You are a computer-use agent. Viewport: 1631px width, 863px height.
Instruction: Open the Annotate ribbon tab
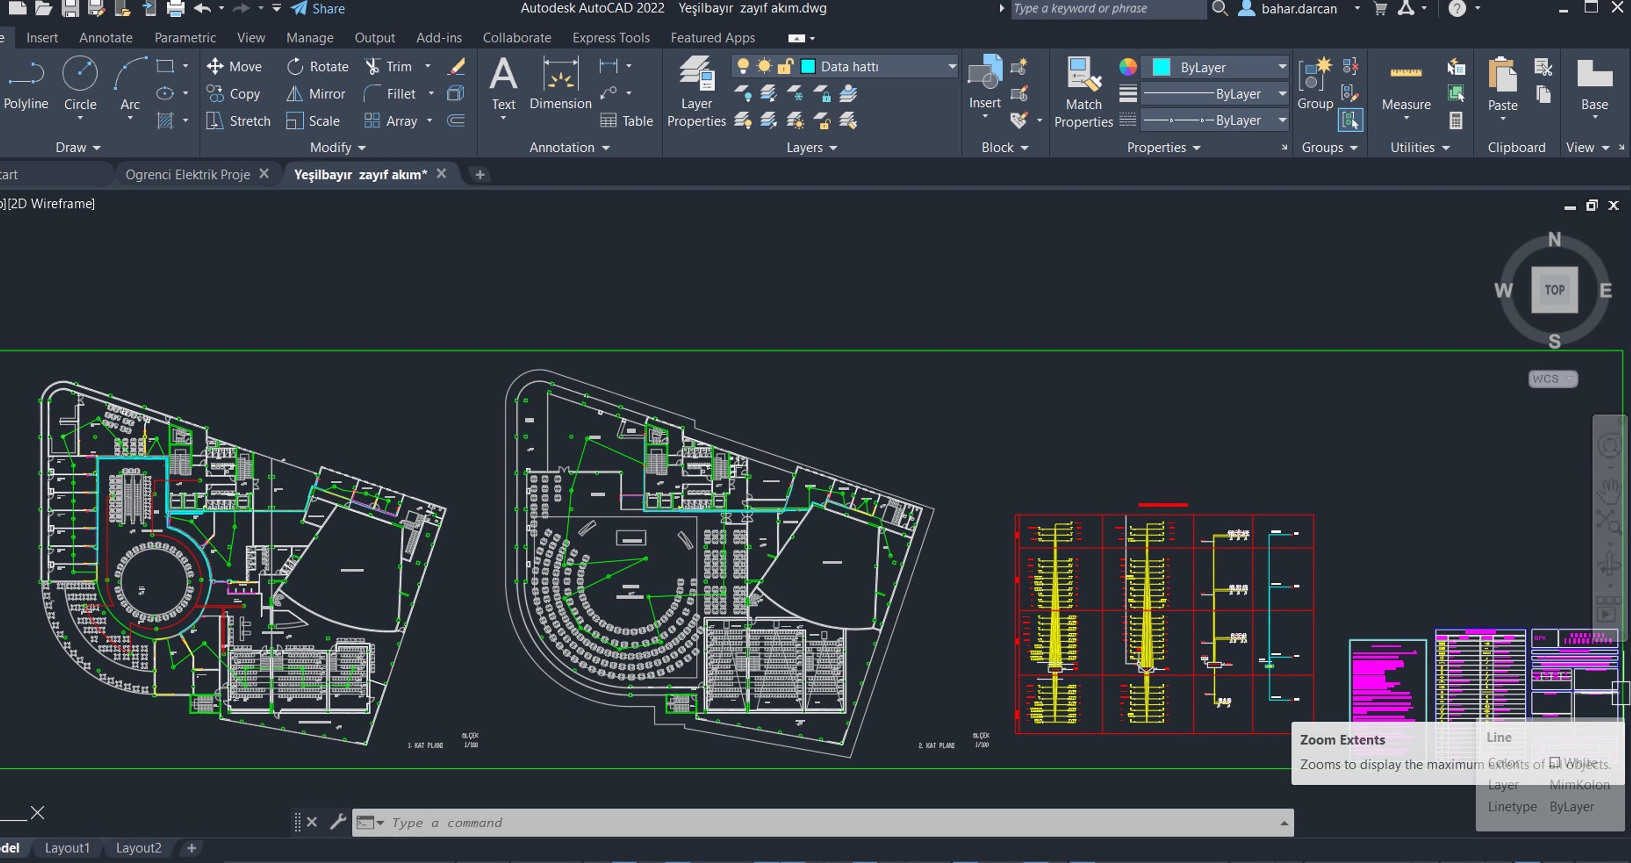[106, 38]
